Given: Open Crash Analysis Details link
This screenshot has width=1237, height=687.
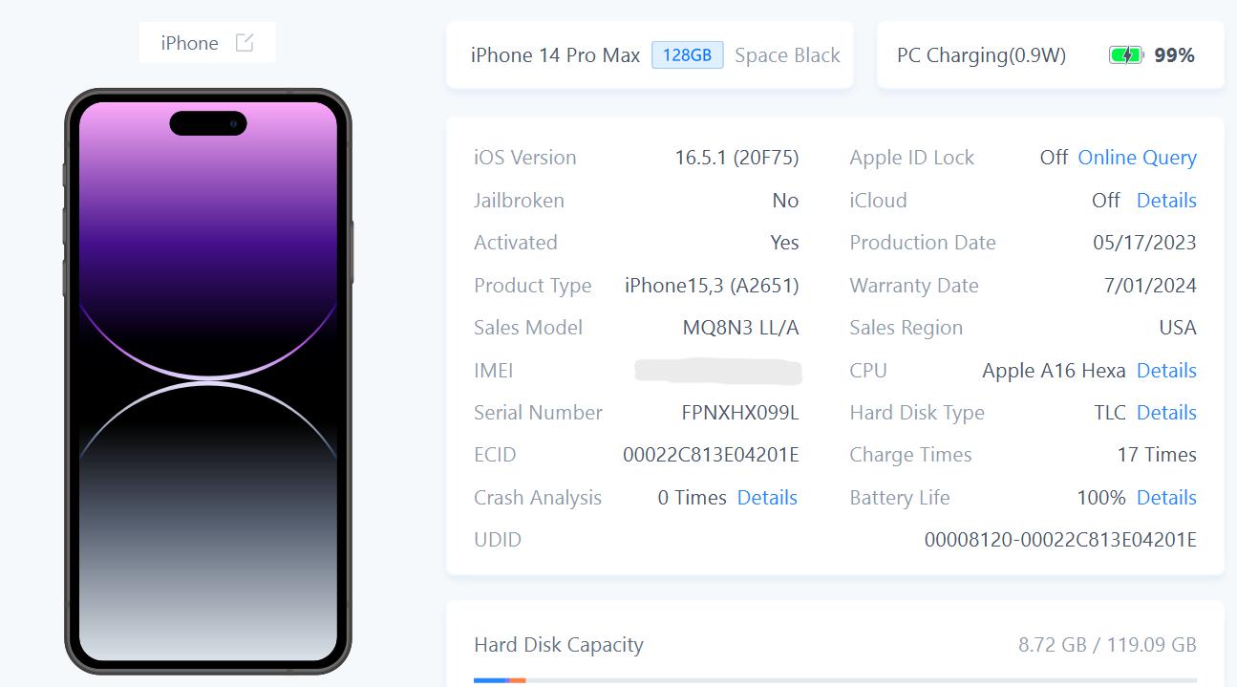Looking at the screenshot, I should pyautogui.click(x=767, y=498).
